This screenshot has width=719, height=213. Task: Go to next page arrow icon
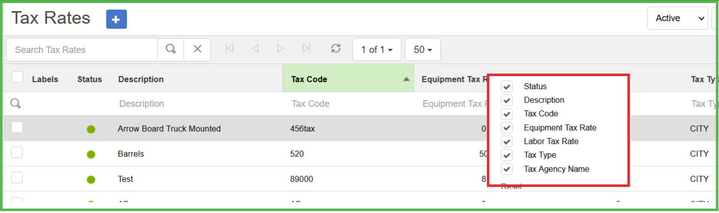(x=280, y=49)
